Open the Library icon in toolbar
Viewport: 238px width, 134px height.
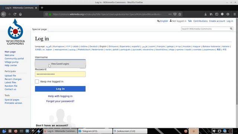pos(211,14)
